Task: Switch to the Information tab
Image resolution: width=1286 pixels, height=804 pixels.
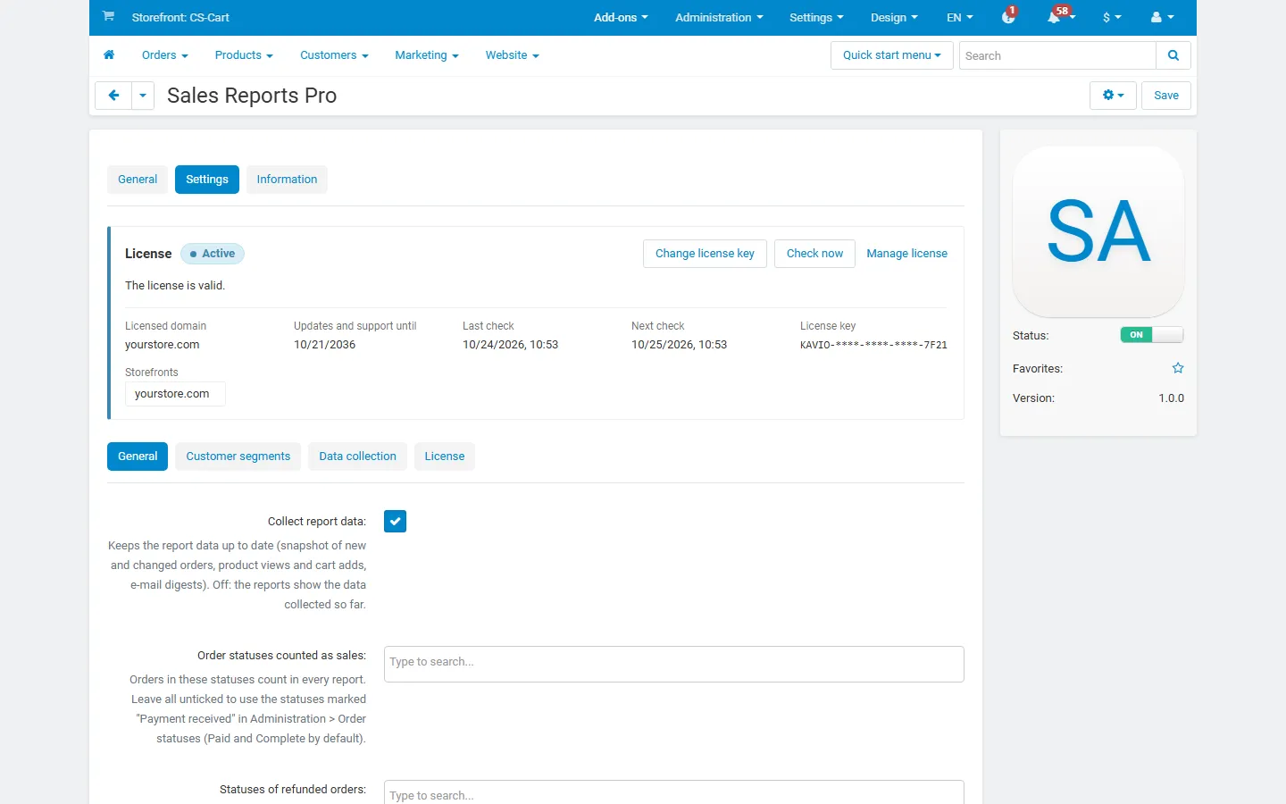Action: point(287,180)
